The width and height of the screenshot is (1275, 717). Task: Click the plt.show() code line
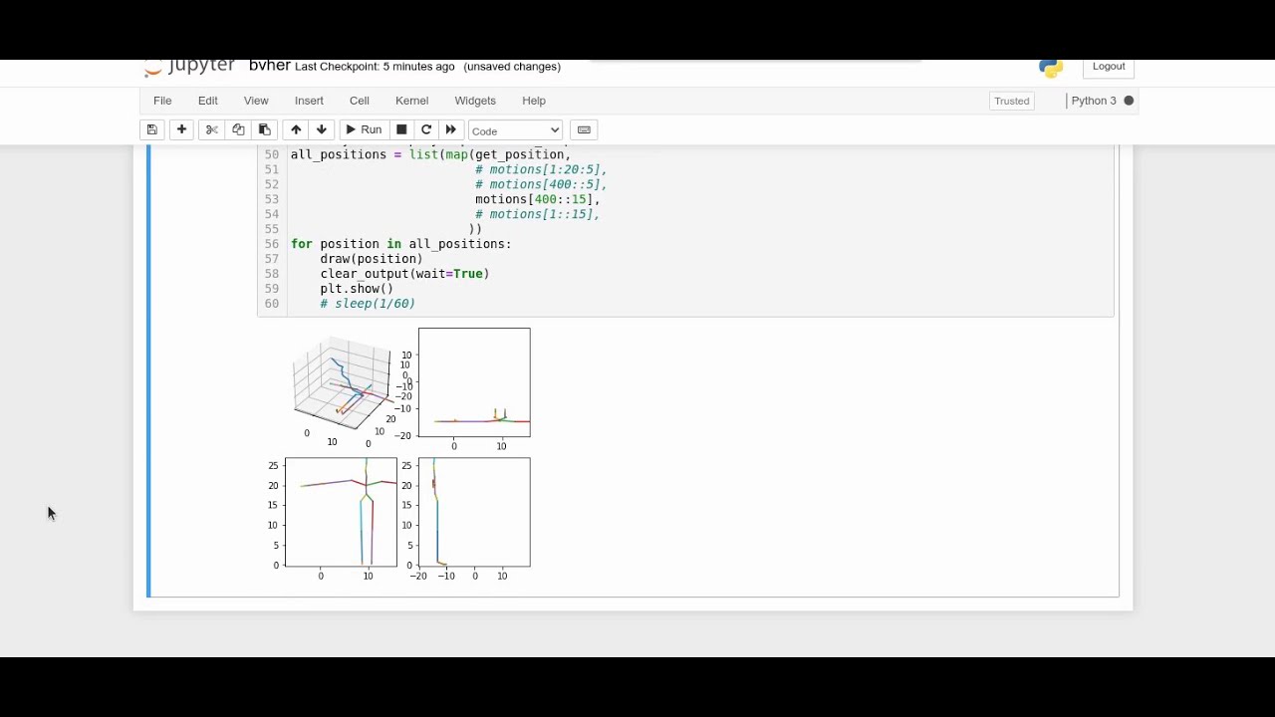(357, 289)
